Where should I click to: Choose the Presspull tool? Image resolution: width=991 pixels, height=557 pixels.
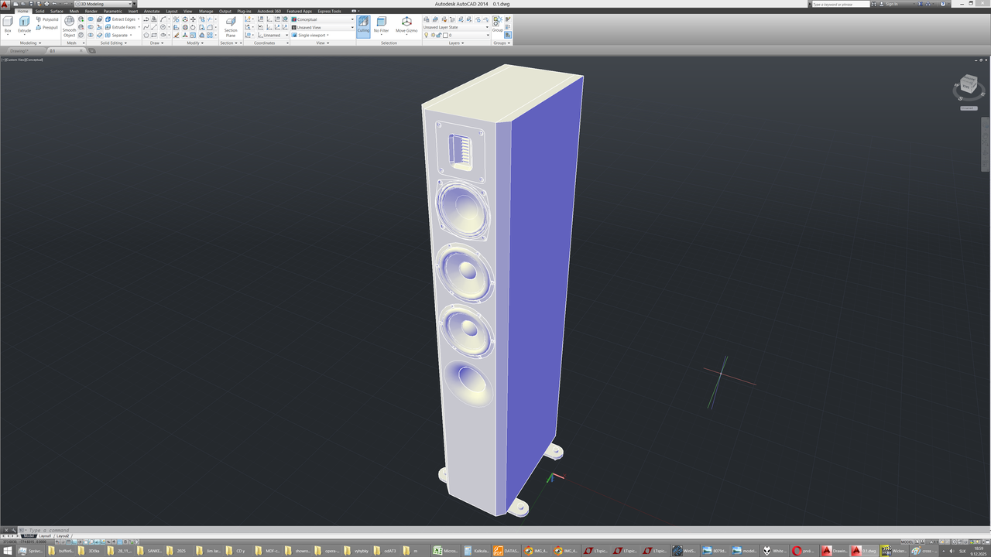tap(47, 27)
